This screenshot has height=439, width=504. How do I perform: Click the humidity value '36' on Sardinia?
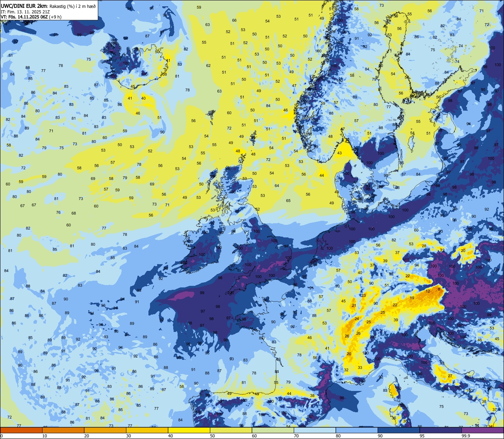[x=394, y=418]
